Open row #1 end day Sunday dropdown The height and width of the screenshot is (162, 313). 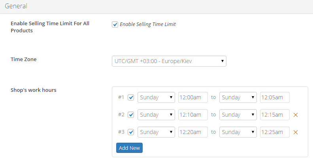click(238, 97)
